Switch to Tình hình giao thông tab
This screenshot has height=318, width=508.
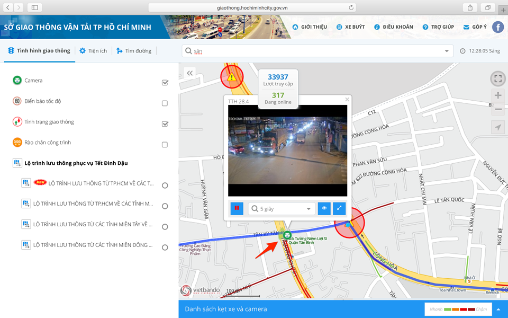point(39,51)
